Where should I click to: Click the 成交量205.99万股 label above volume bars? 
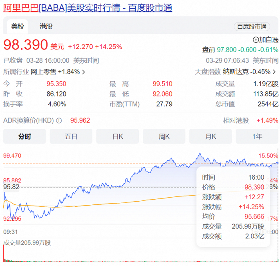[27, 243]
